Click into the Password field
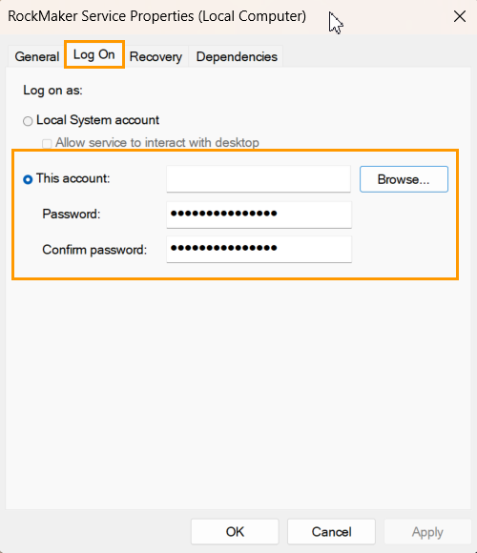The width and height of the screenshot is (477, 553). 259,215
